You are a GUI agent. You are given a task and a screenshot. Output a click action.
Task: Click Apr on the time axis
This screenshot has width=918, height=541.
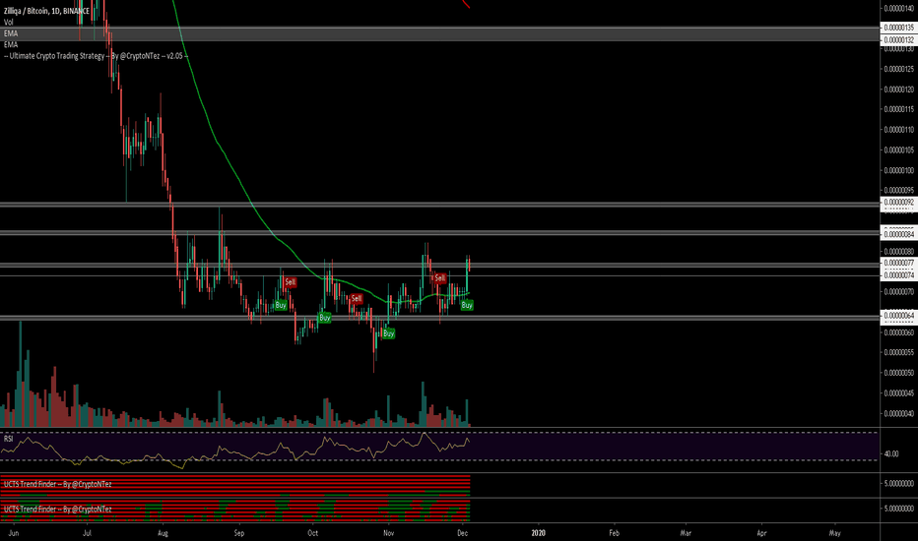point(761,533)
